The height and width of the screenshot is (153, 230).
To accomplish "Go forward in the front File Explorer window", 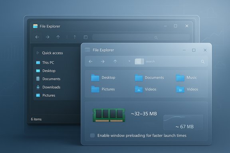I will (x=103, y=61).
